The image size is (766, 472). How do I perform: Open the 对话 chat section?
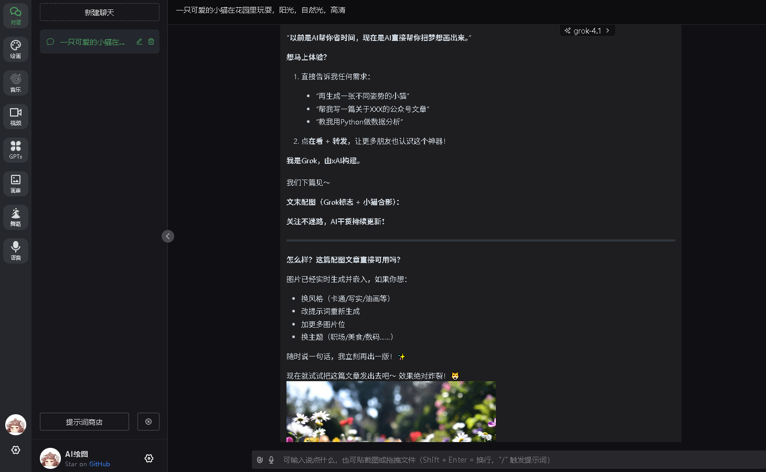(x=16, y=16)
